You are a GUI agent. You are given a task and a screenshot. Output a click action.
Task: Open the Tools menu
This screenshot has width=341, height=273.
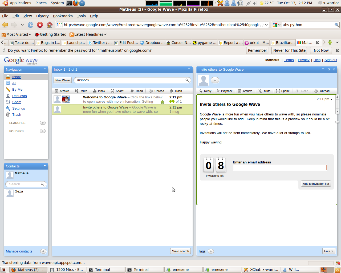[x=81, y=16]
